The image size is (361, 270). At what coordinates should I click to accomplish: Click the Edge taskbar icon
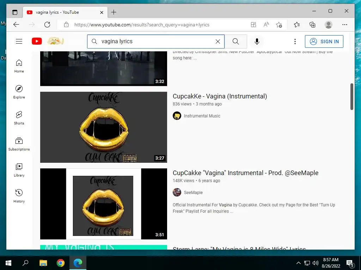tap(78, 263)
